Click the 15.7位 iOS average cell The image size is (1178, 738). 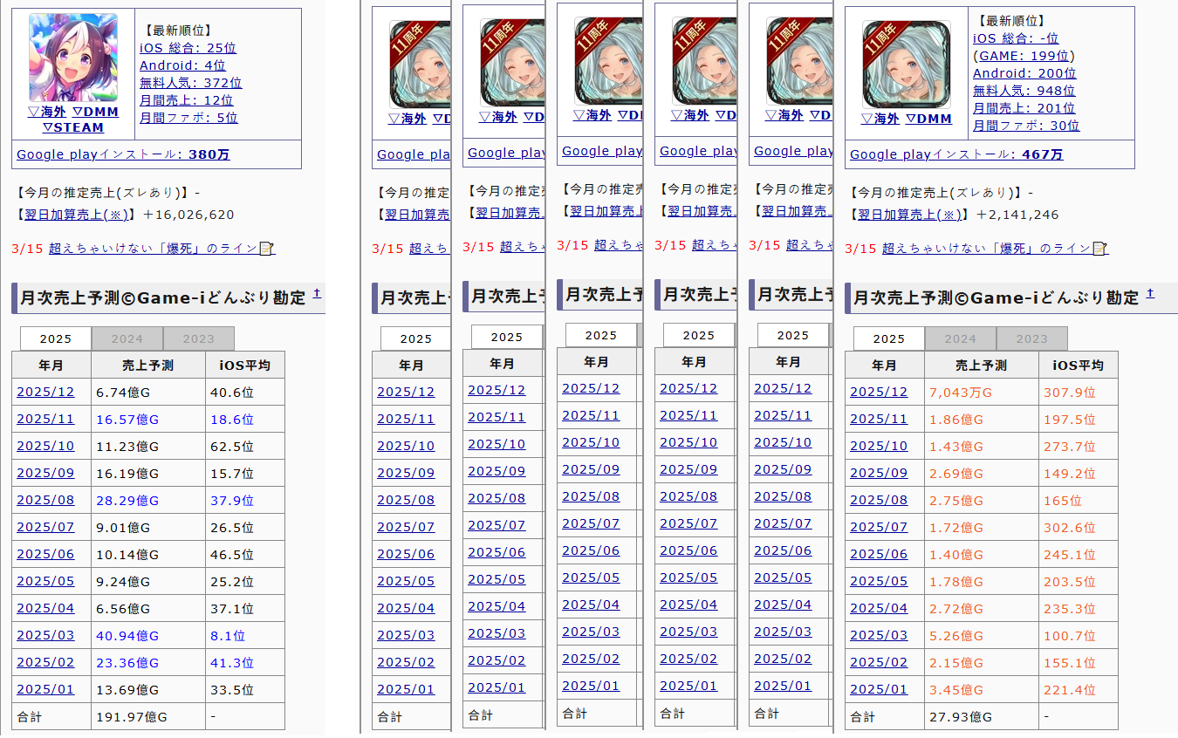point(245,474)
